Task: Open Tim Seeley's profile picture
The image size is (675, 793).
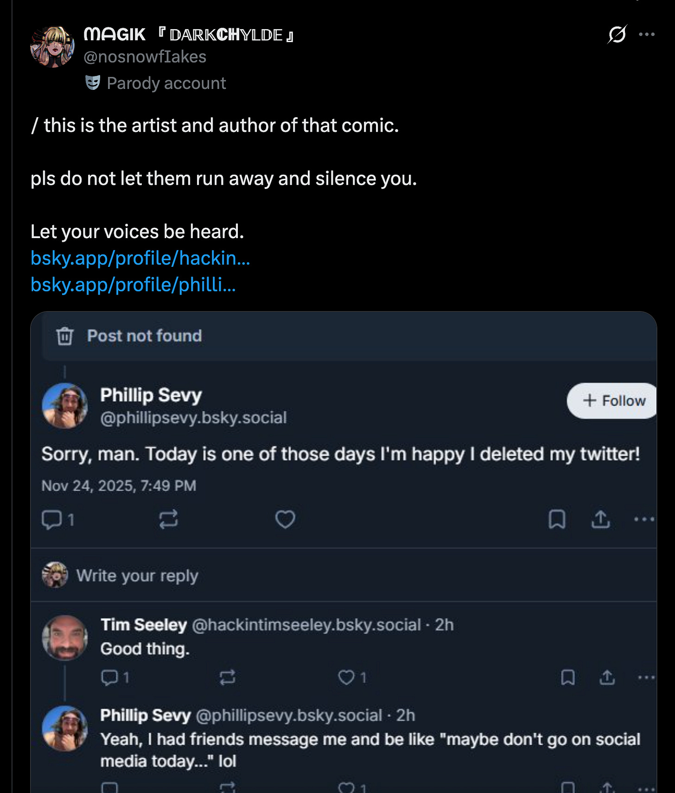Action: [65, 637]
